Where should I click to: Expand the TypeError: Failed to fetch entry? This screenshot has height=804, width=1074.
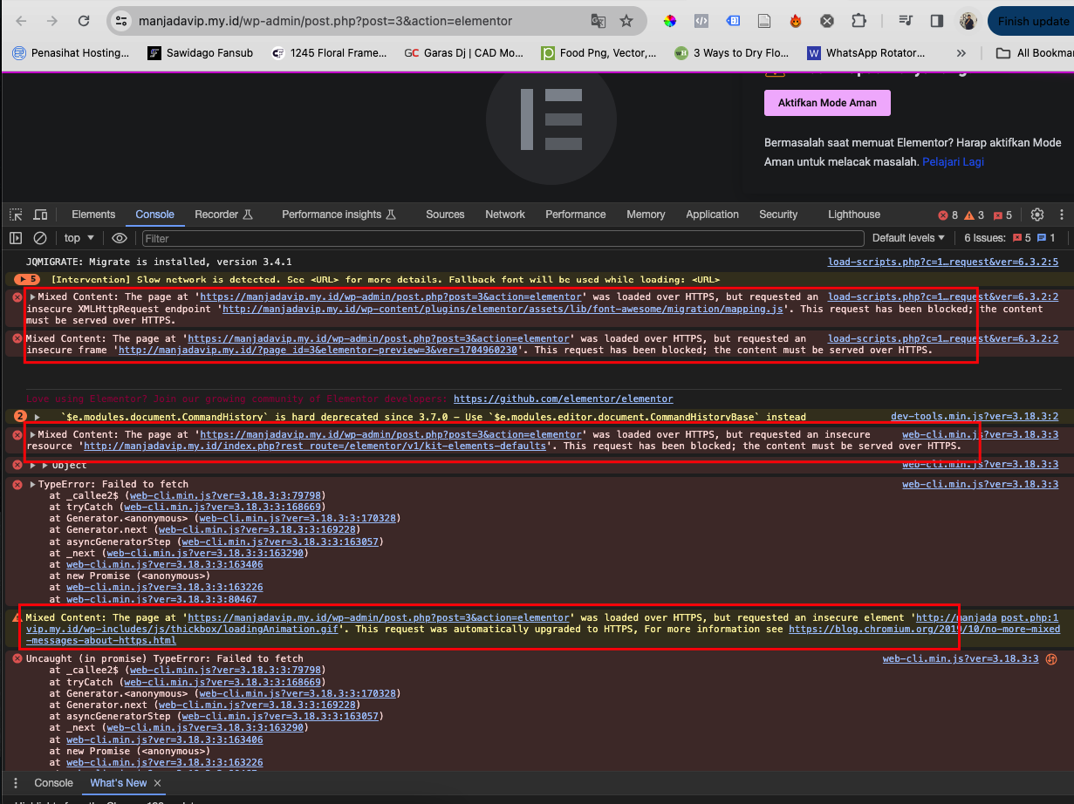click(33, 485)
